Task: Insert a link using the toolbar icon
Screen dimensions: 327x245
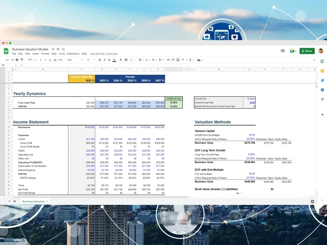Action: [x=168, y=60]
